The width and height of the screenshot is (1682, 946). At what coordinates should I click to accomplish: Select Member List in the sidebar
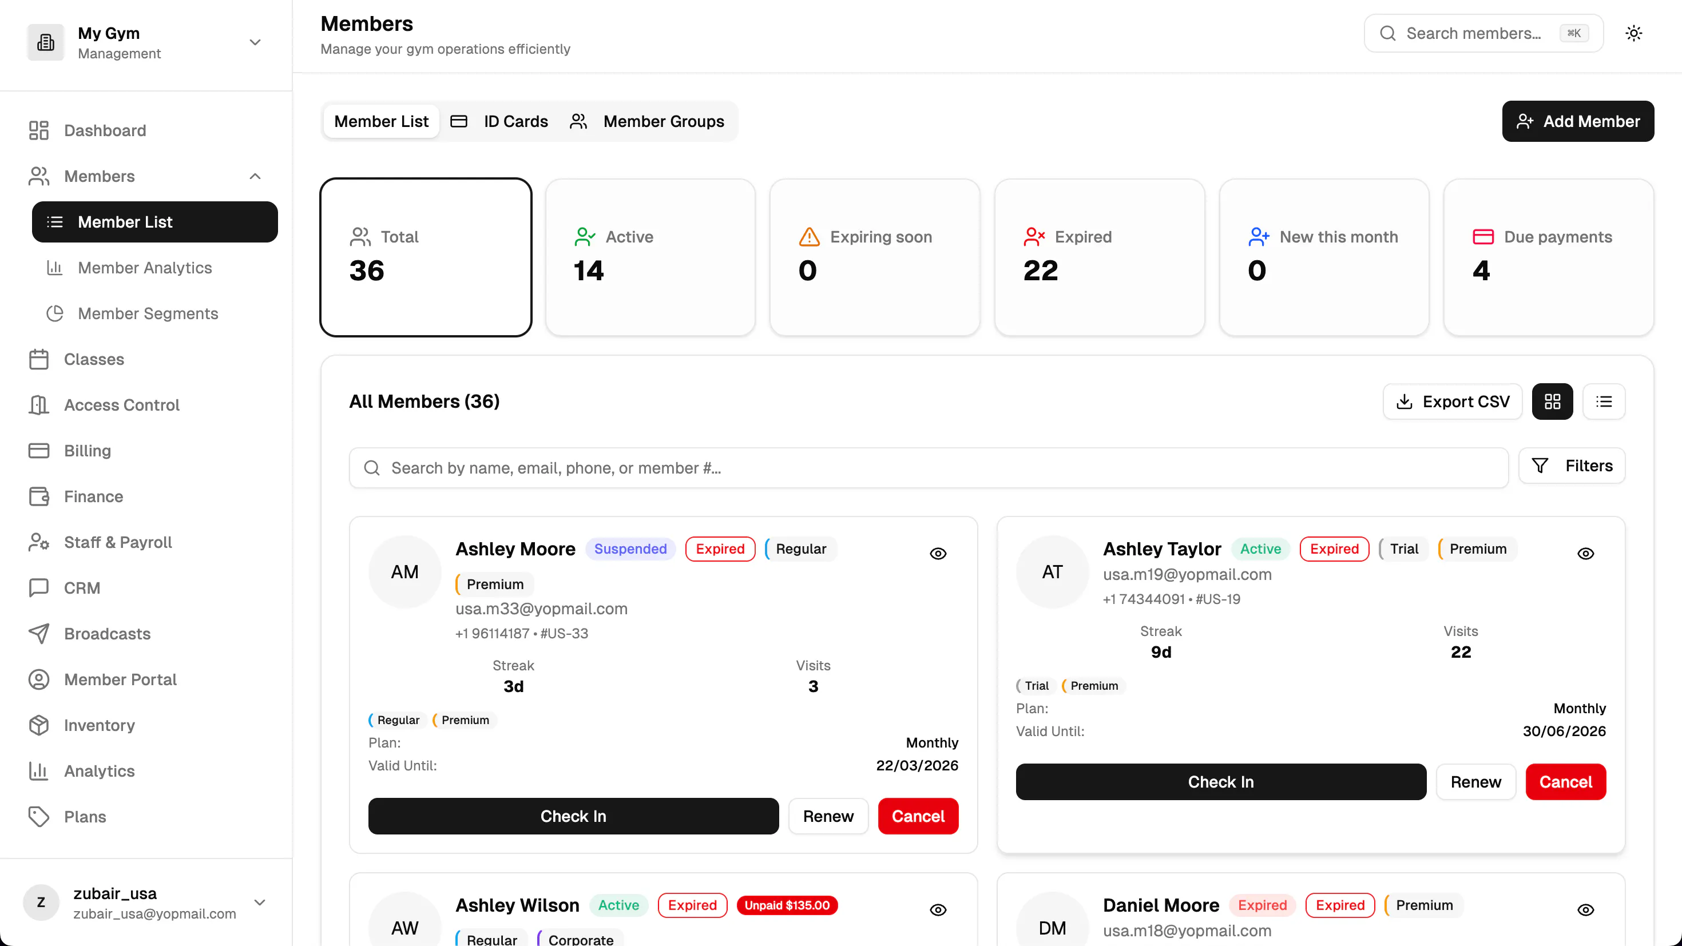(x=154, y=222)
